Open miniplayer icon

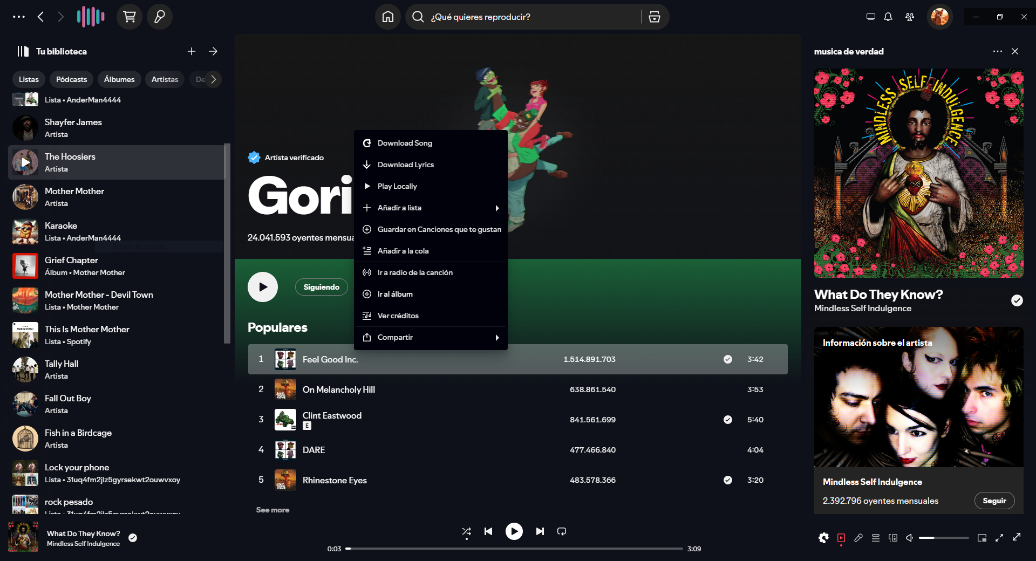(x=982, y=538)
